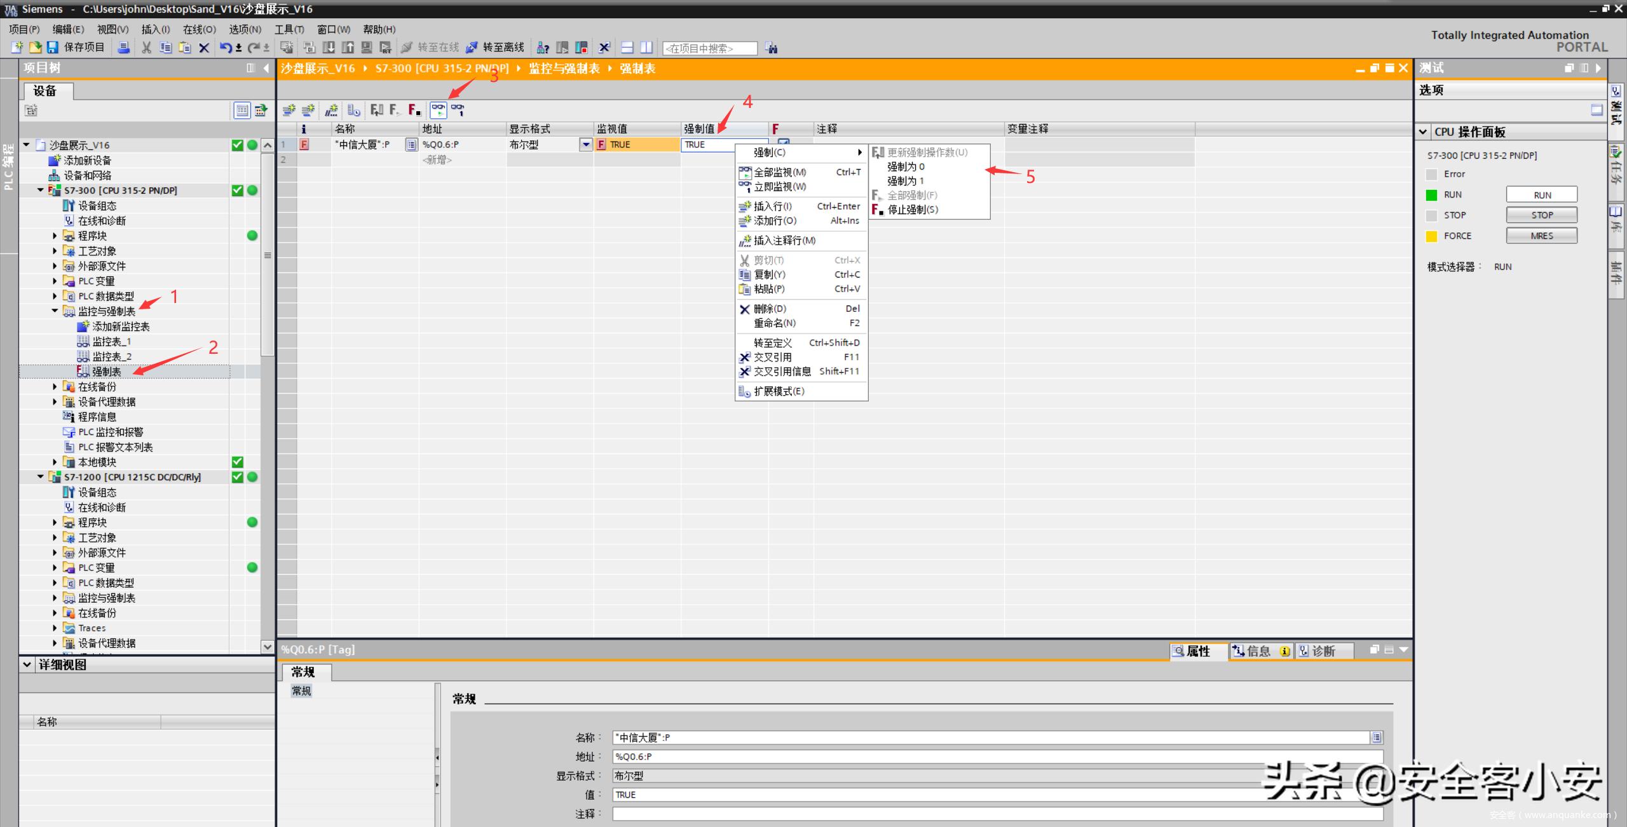Open the display format dropdown for 布尔型
The height and width of the screenshot is (827, 1627).
coord(586,145)
